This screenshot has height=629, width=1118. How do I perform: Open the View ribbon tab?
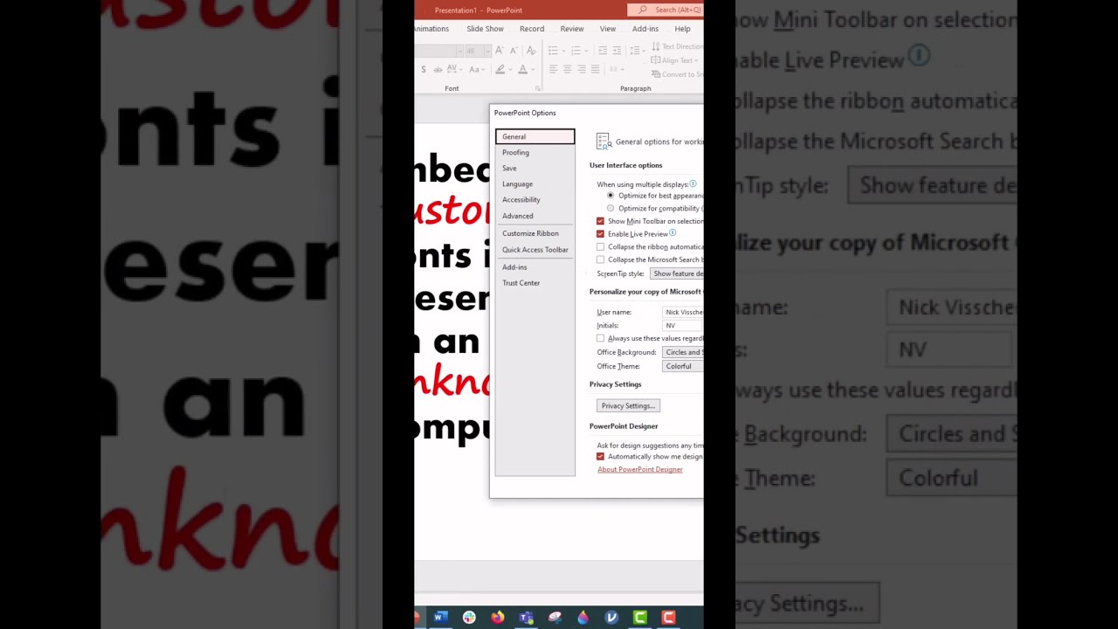[608, 29]
